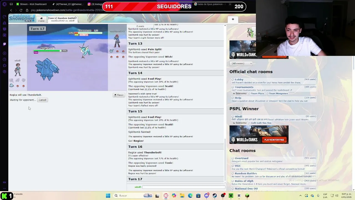Click the Regice sprite in battle
The image size is (355, 200).
click(47, 69)
